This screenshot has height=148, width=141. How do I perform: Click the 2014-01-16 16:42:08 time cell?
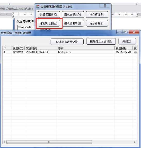point(37,52)
